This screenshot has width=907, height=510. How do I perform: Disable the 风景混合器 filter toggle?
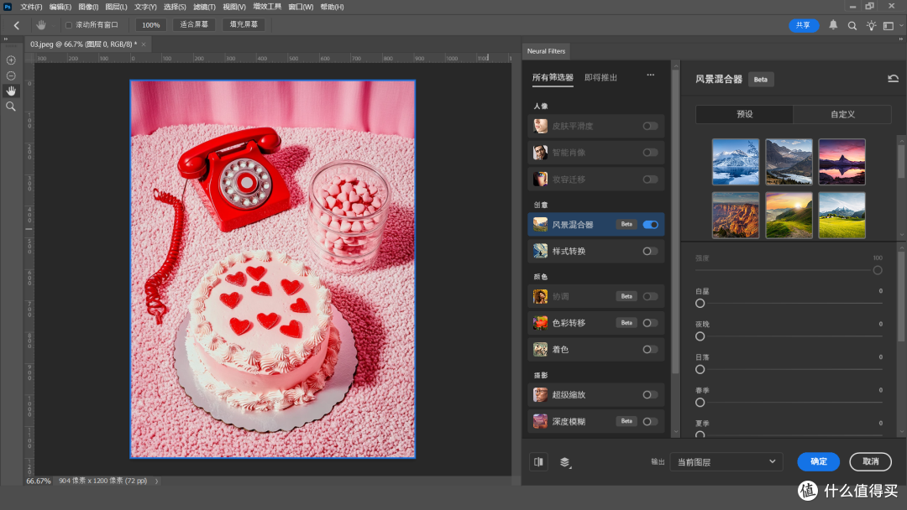pyautogui.click(x=650, y=225)
